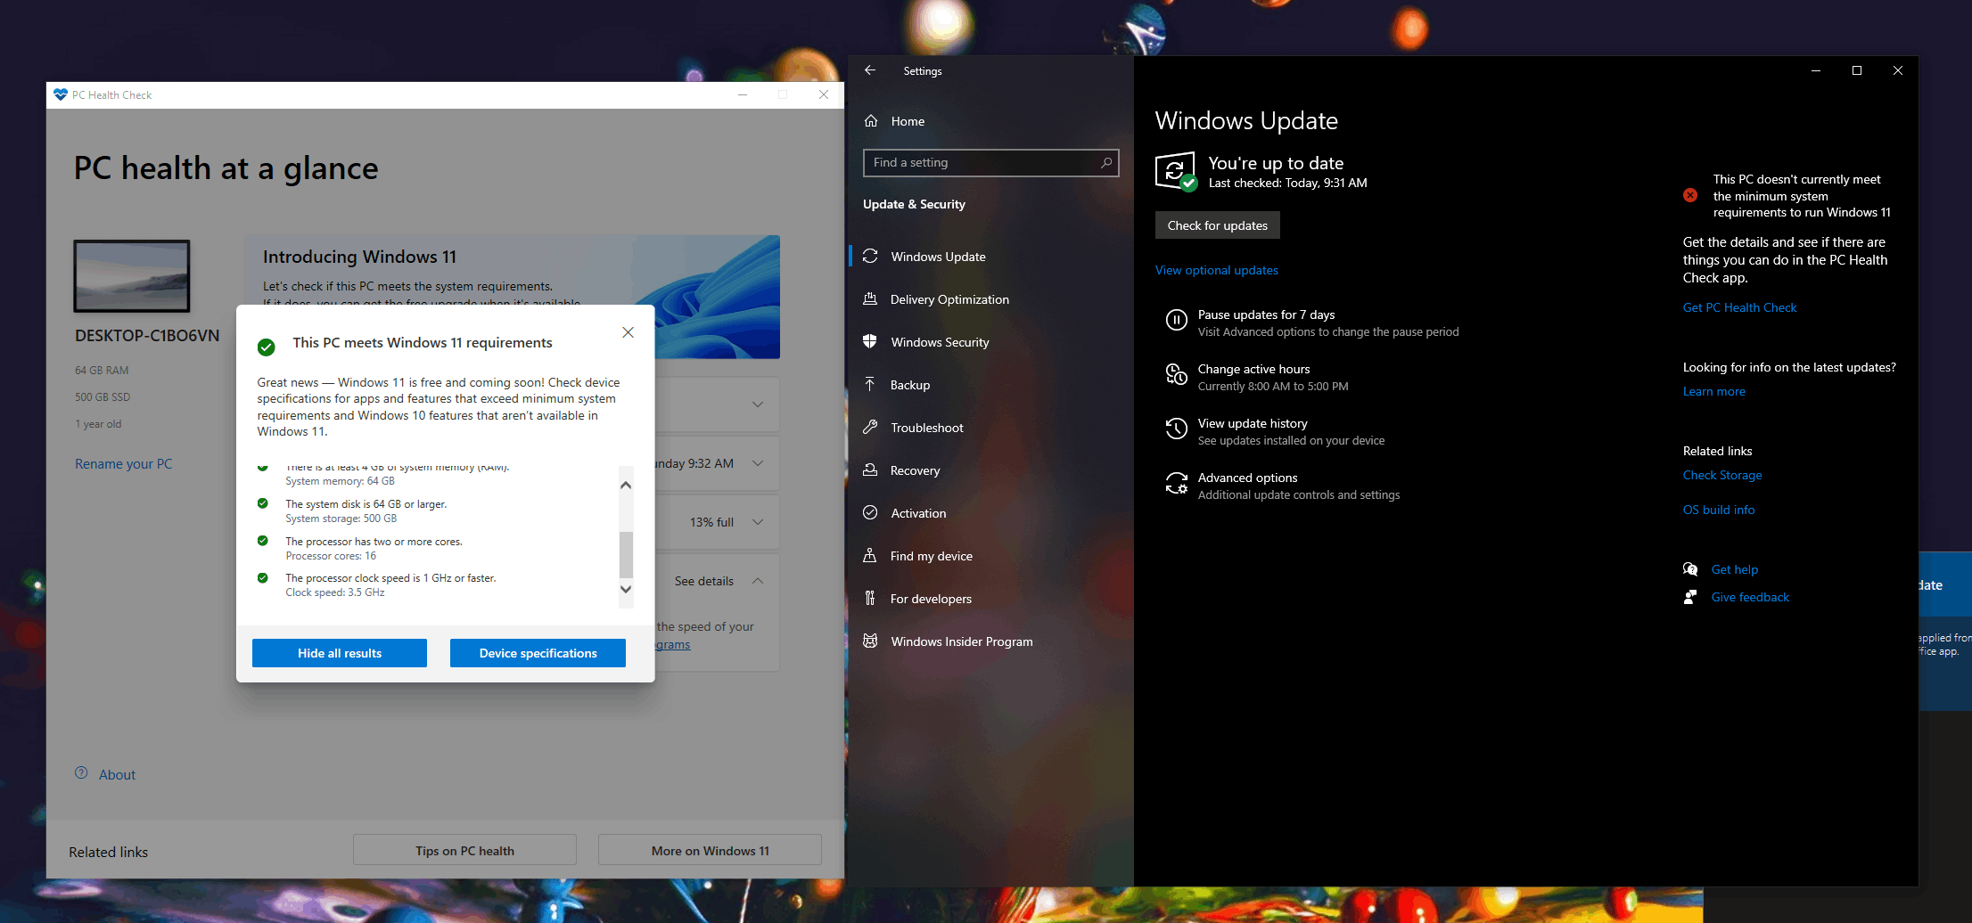Click the Find a setting search field
Viewport: 1972px width, 923px height.
coord(990,163)
